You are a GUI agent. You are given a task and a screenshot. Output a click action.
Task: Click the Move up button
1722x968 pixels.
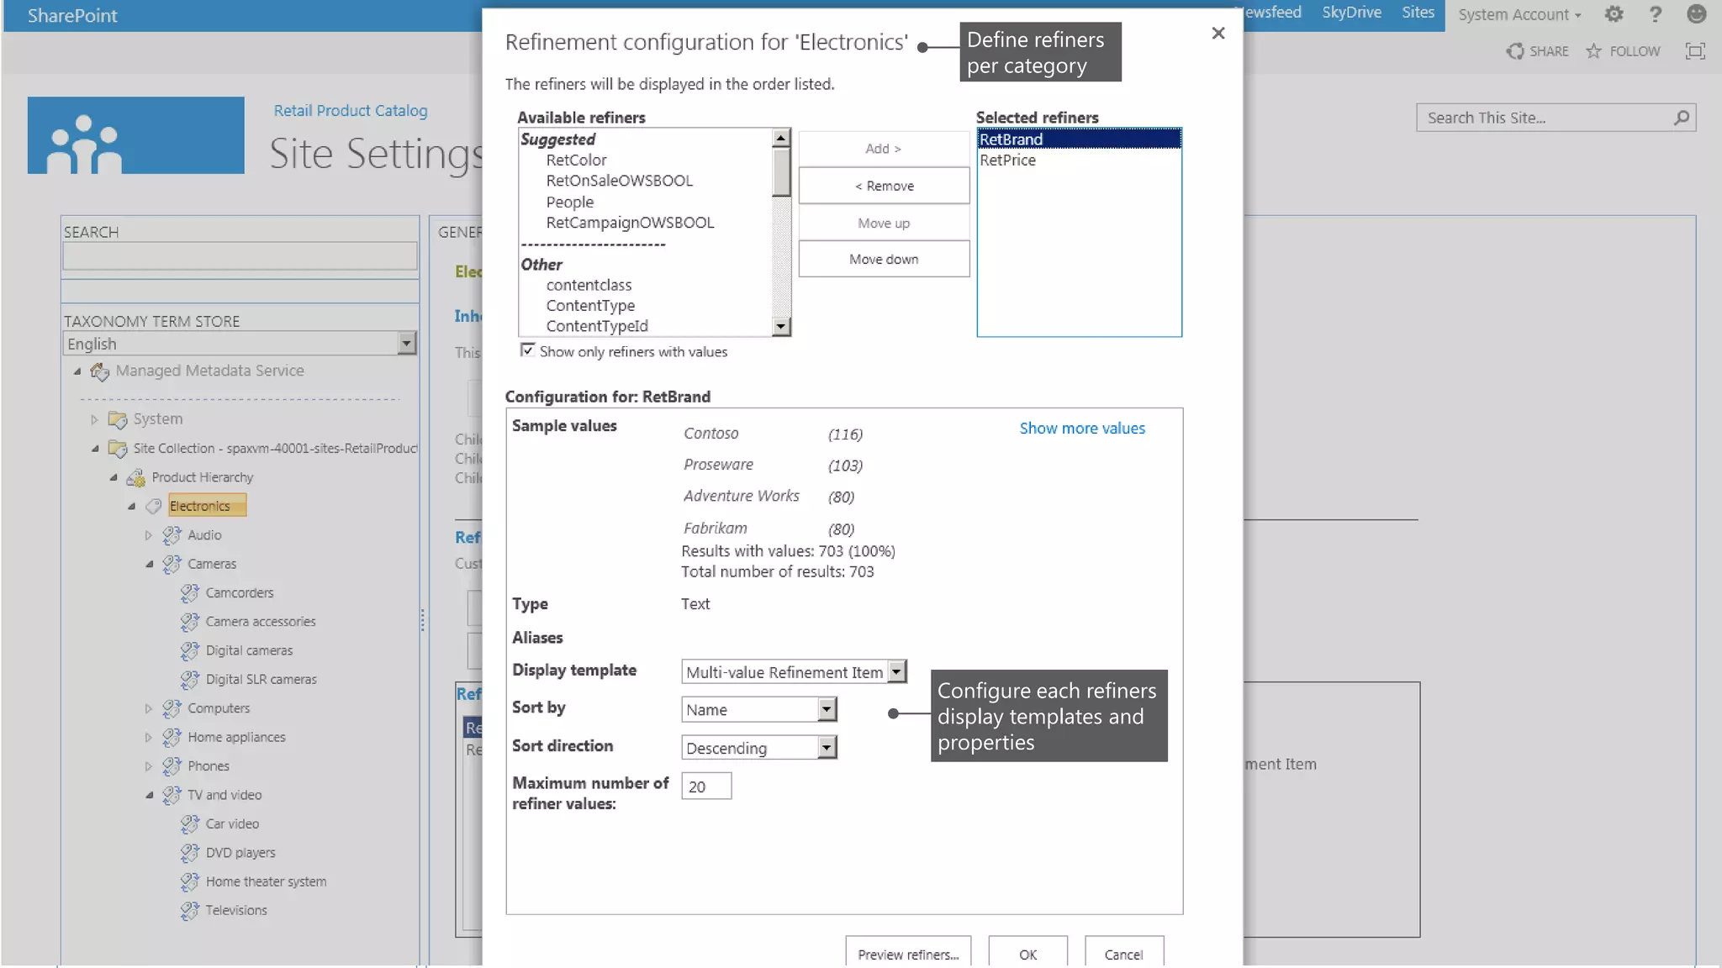(884, 223)
